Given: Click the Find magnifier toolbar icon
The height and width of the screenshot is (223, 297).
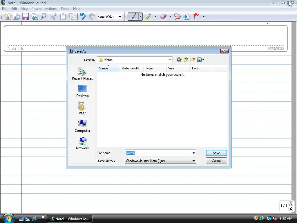Looking at the screenshot, I should [x=44, y=17].
